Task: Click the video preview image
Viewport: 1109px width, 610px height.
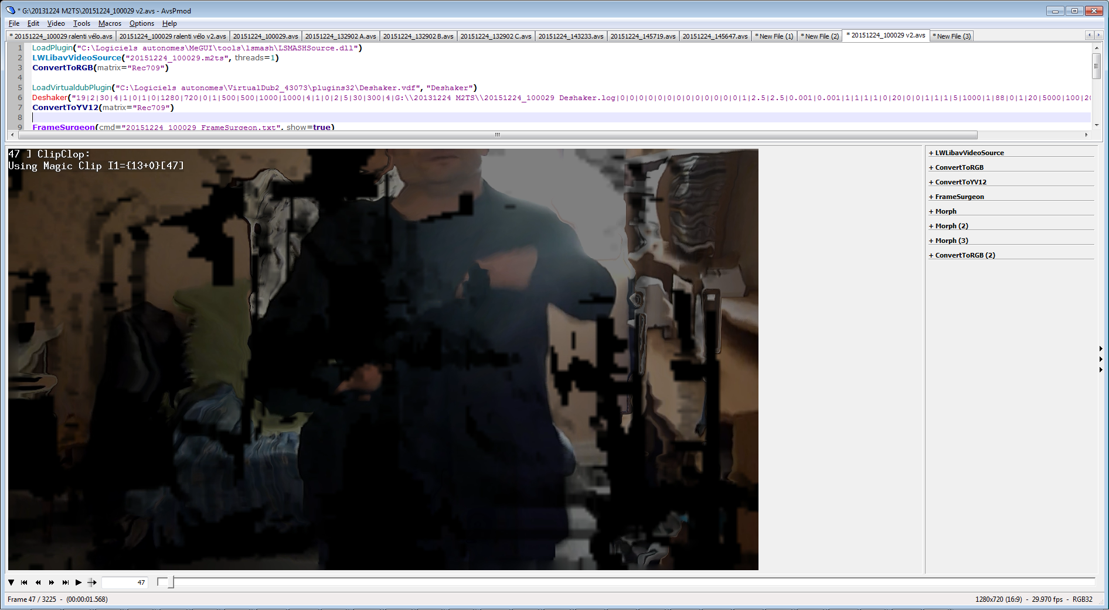Action: coord(383,359)
